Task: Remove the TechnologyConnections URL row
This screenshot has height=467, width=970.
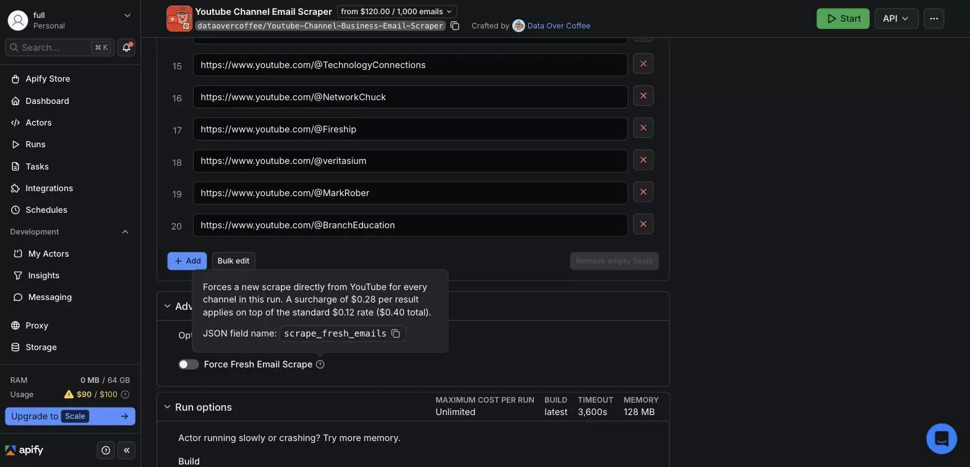Action: coord(643,64)
